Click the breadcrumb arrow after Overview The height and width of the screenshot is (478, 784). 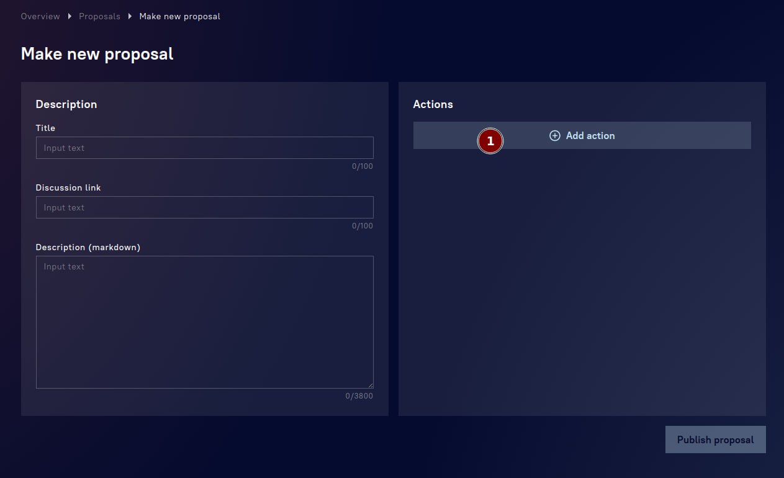point(70,16)
